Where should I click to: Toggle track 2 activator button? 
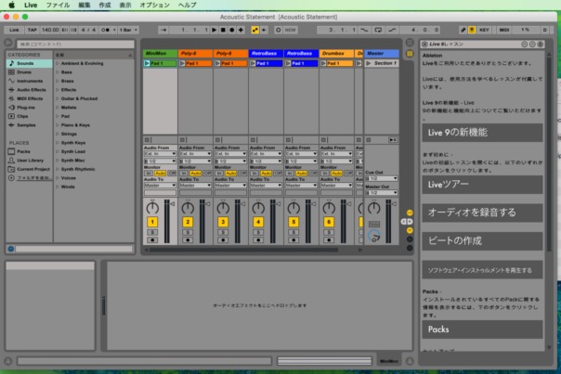(x=188, y=222)
